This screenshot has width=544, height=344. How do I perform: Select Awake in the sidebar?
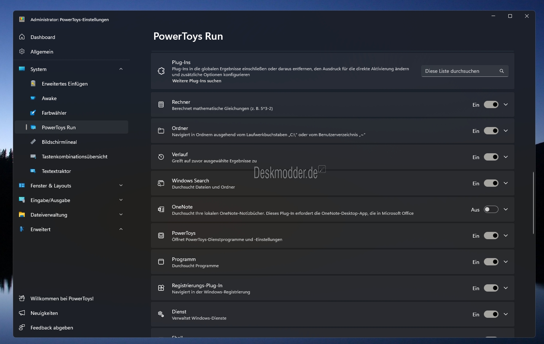[x=71, y=98]
